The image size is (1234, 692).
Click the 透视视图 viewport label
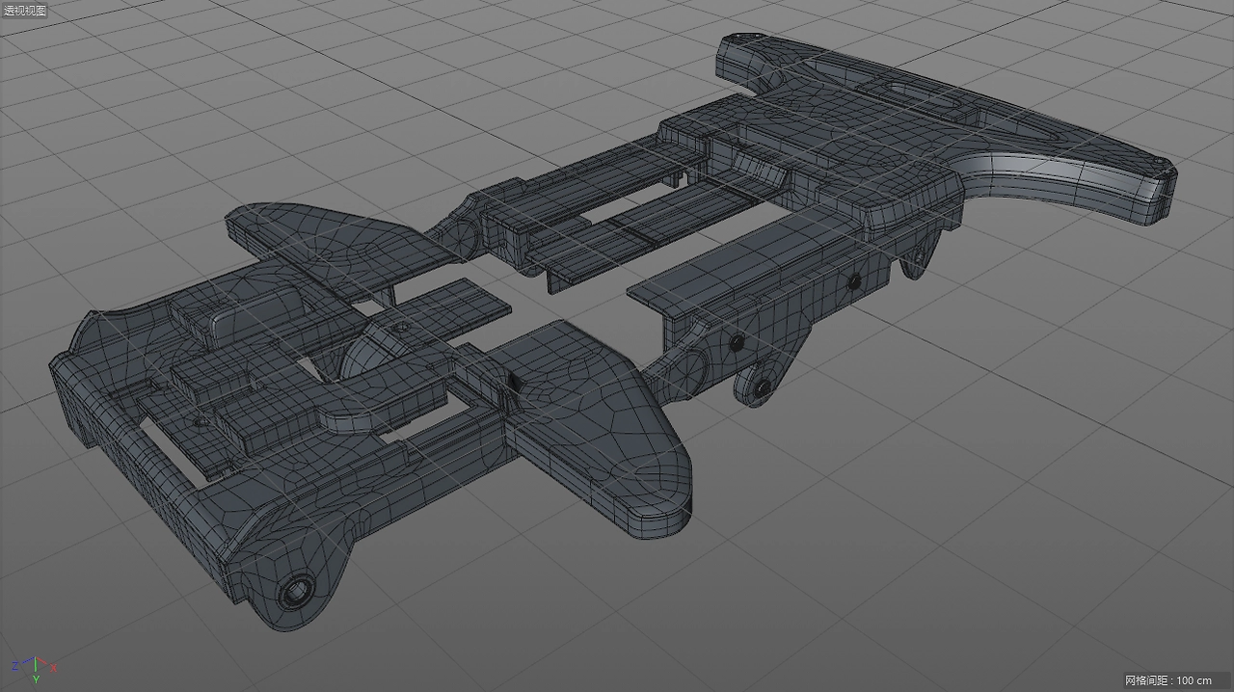tap(25, 10)
